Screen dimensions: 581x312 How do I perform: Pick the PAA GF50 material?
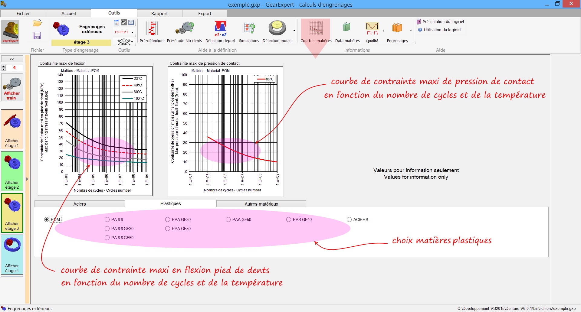click(228, 219)
